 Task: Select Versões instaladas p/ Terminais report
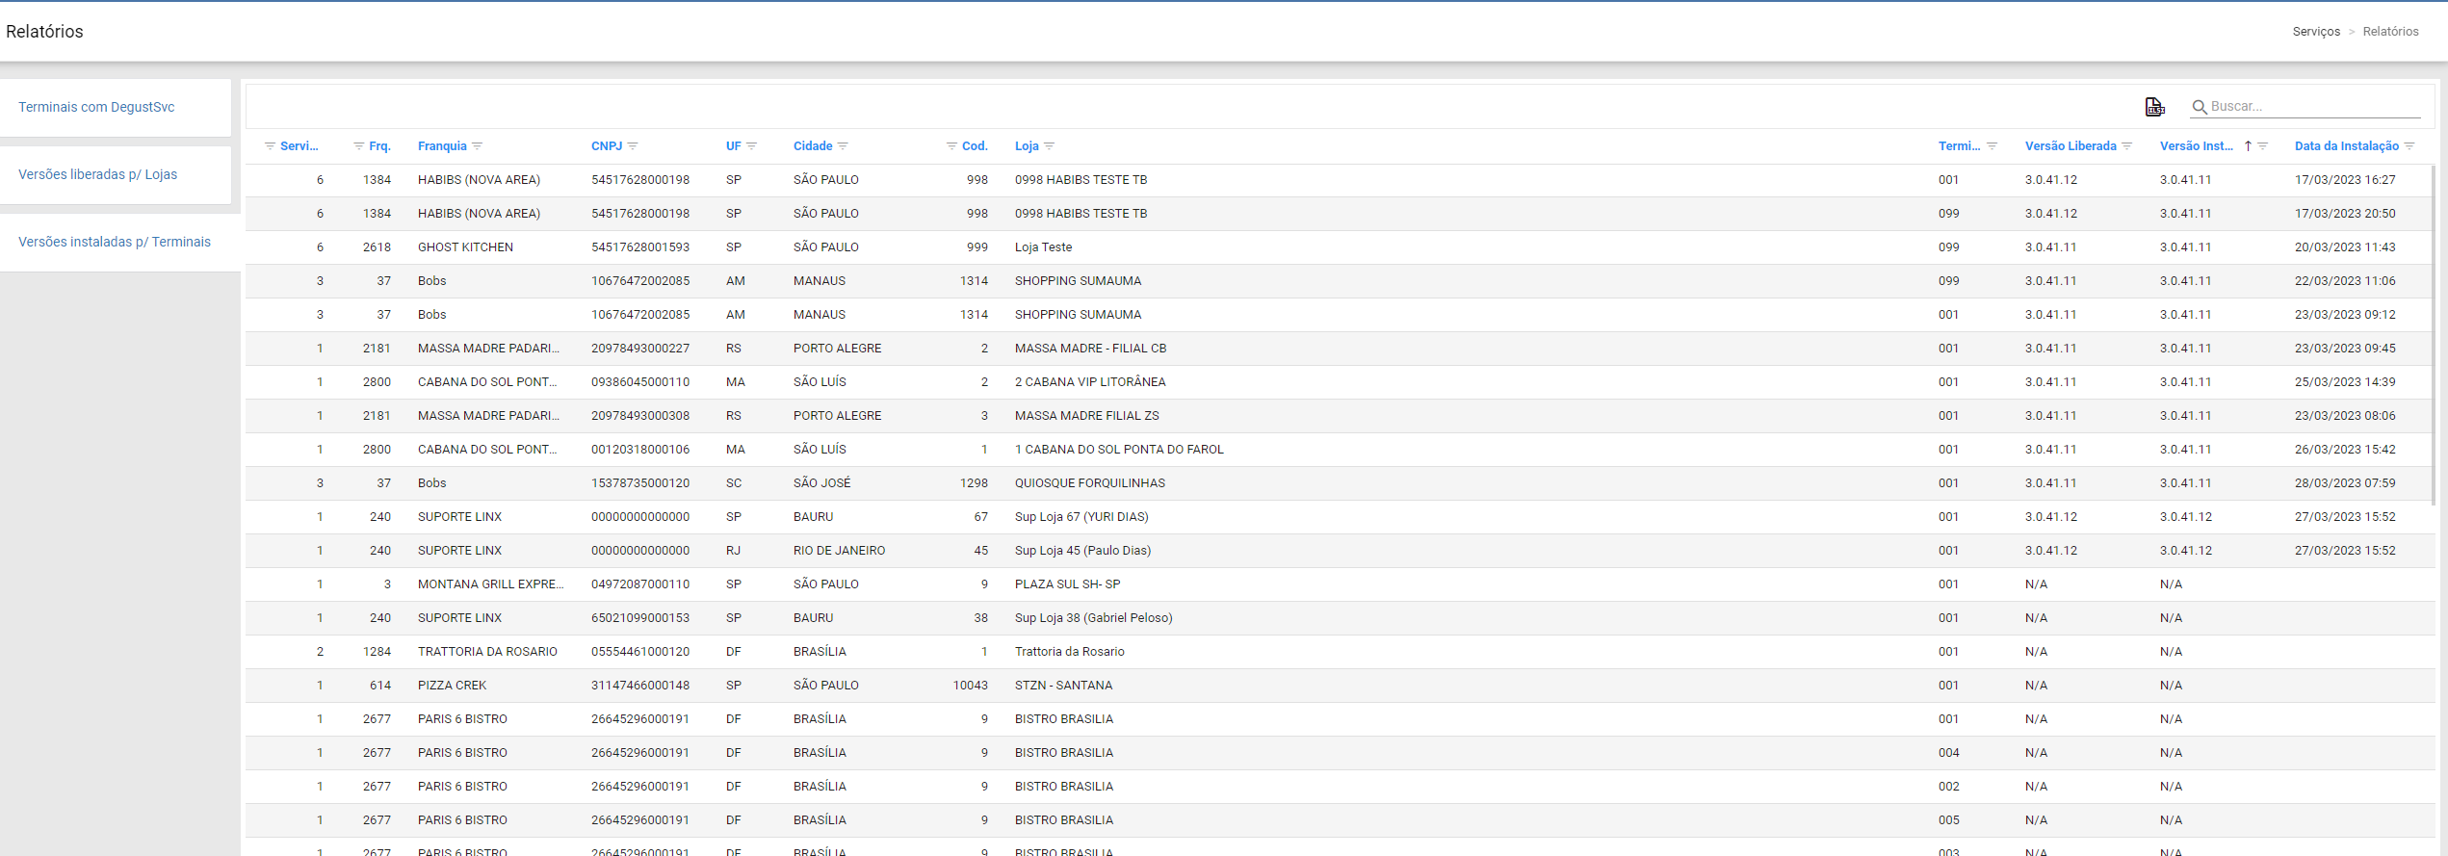[x=115, y=242]
